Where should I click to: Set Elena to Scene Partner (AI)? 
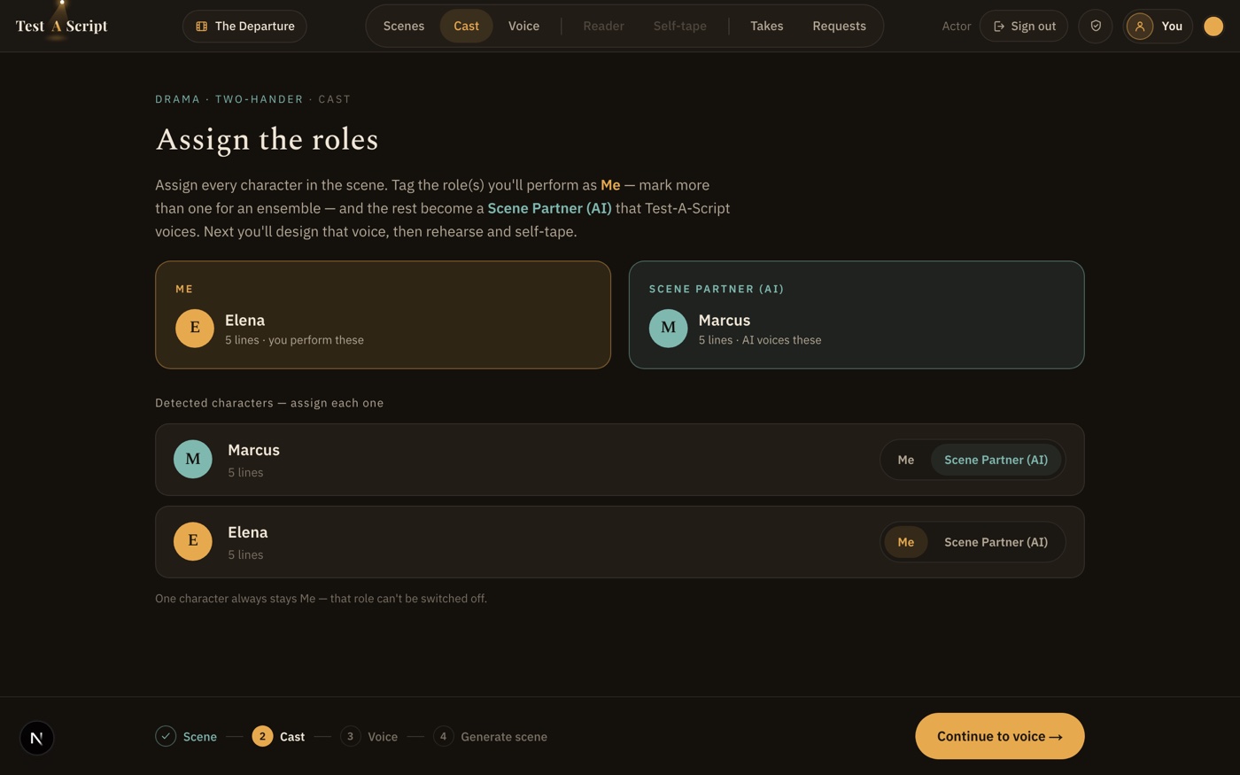pyautogui.click(x=996, y=542)
